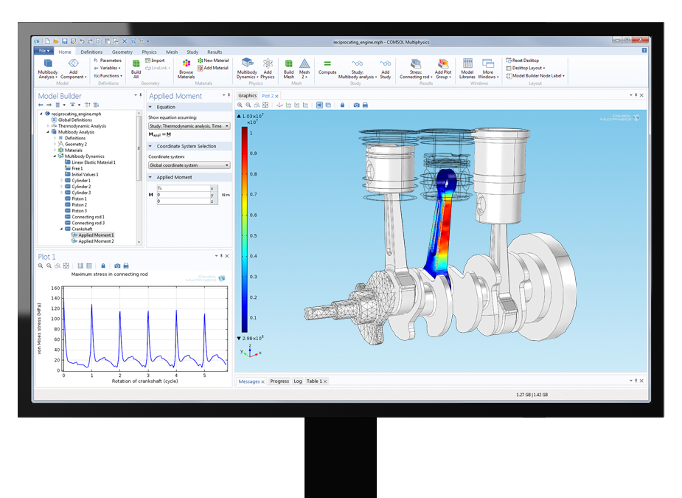Viewport: 682px width, 498px height.
Task: Click Add Plot Group ribbon icon
Action: click(443, 69)
